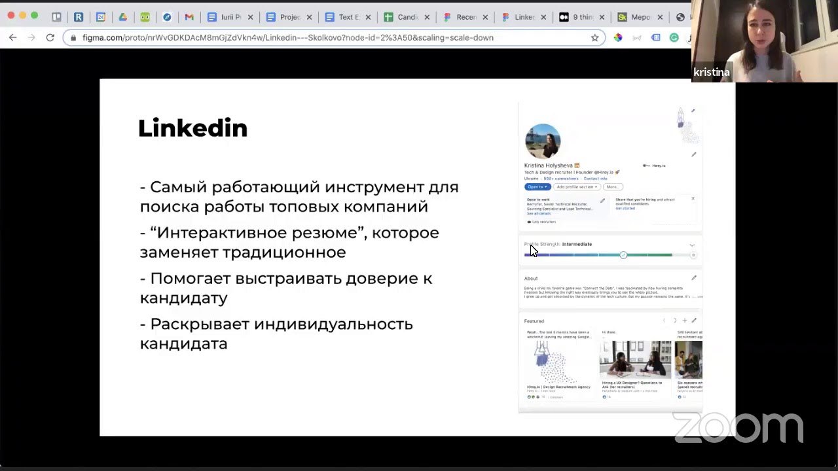838x471 pixels.
Task: Click the star at strength bar end
Action: [693, 255]
